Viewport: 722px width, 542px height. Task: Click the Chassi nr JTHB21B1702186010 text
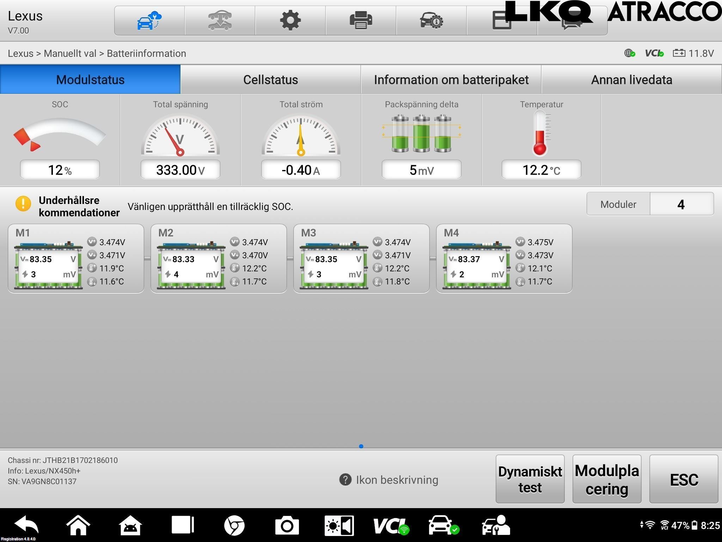tap(63, 460)
